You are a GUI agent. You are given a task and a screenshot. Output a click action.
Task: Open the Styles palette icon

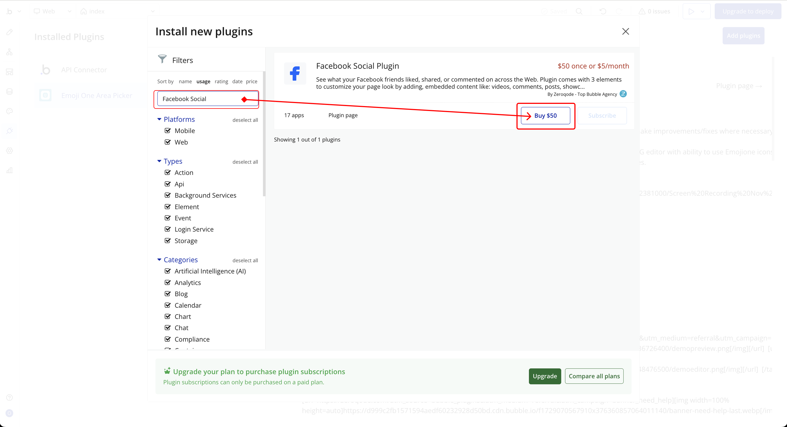[x=10, y=111]
